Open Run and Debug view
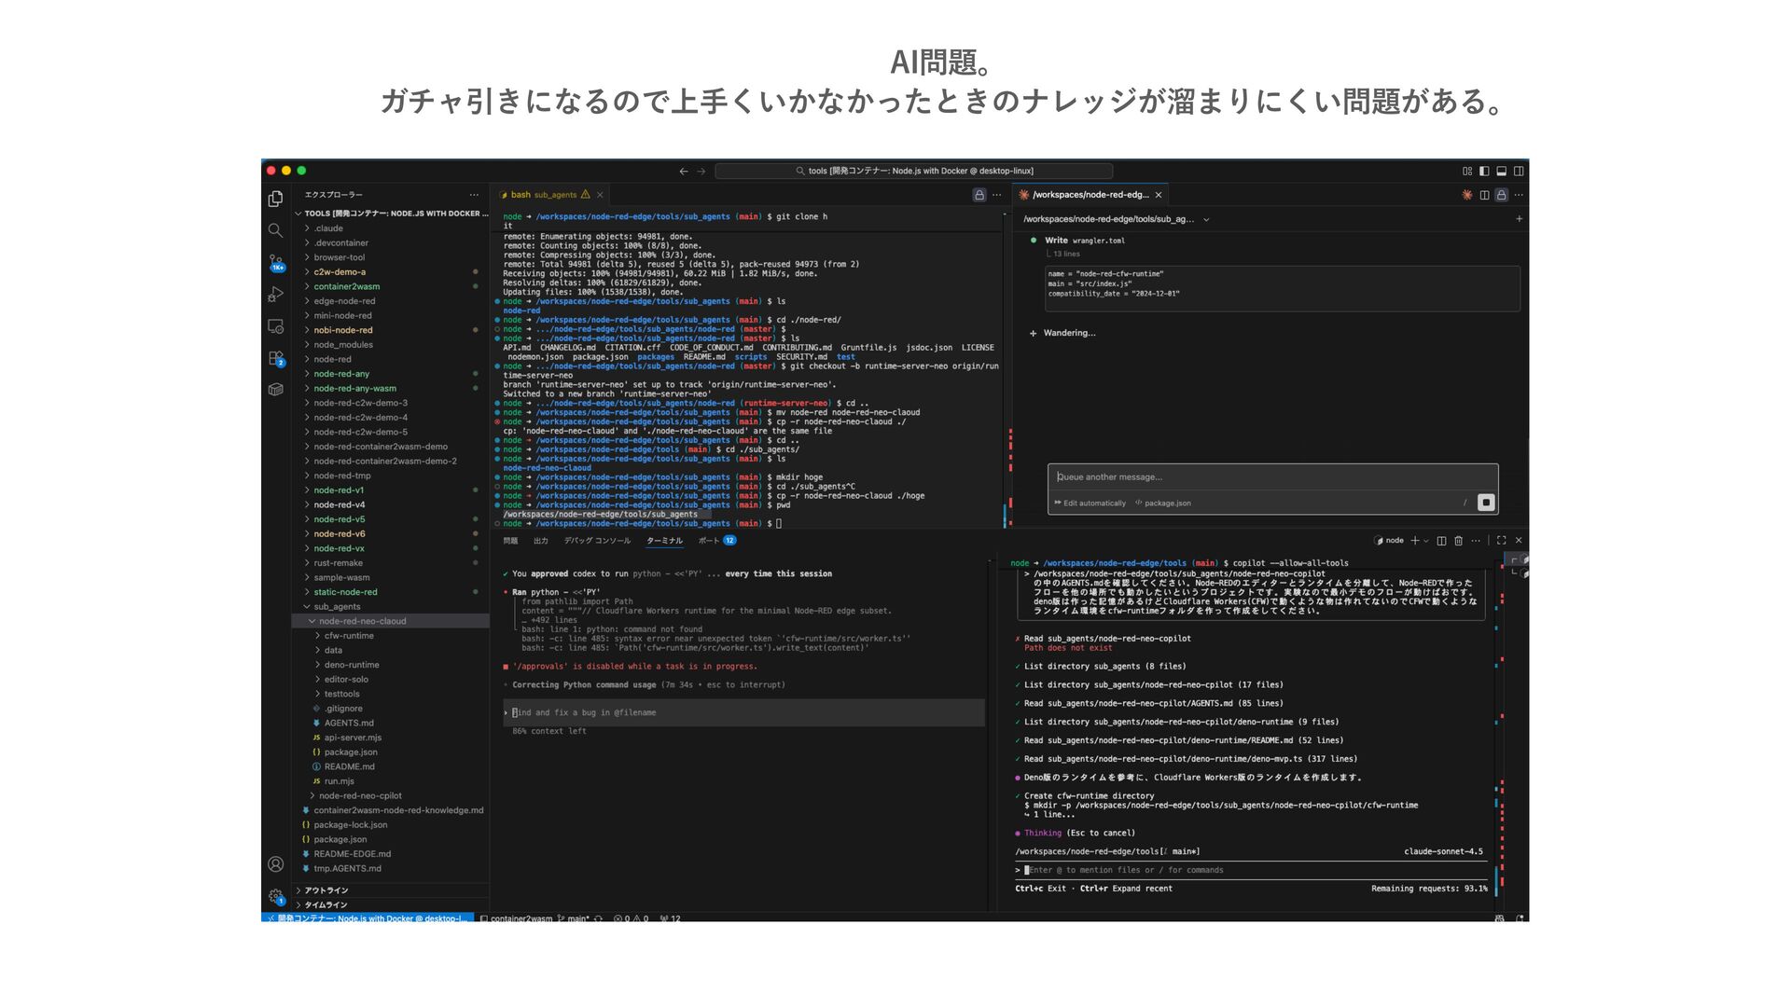The width and height of the screenshot is (1791, 1007). point(275,295)
